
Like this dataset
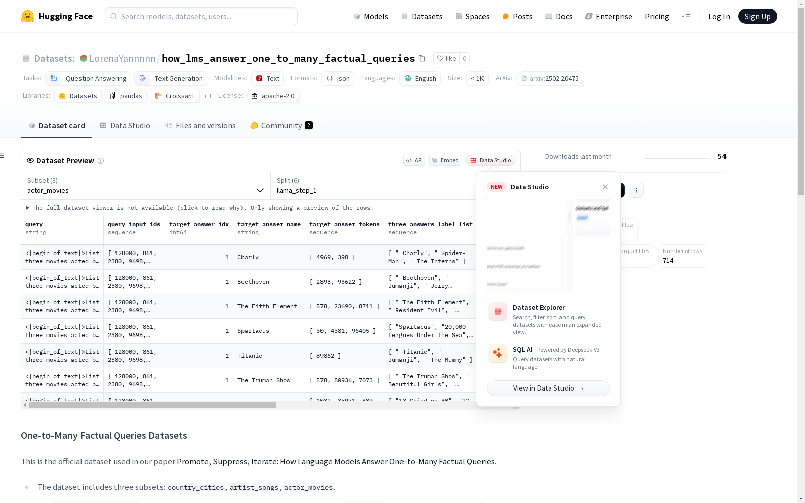[446, 58]
